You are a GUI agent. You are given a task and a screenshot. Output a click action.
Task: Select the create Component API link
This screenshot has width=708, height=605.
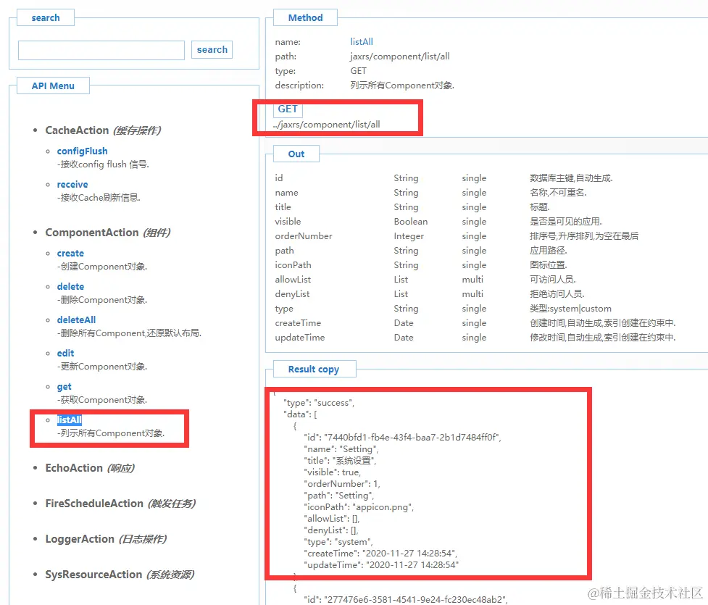tap(70, 254)
